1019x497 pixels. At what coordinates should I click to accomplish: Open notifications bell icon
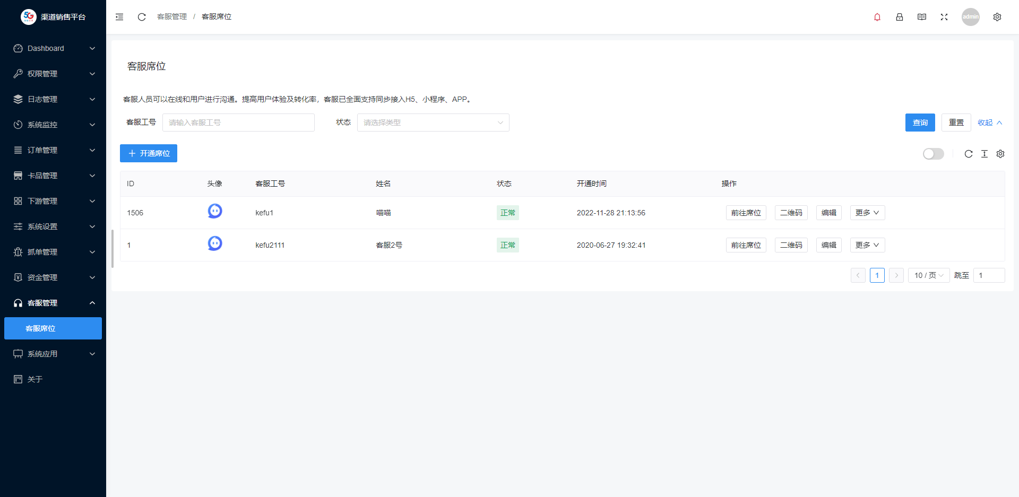(x=877, y=17)
